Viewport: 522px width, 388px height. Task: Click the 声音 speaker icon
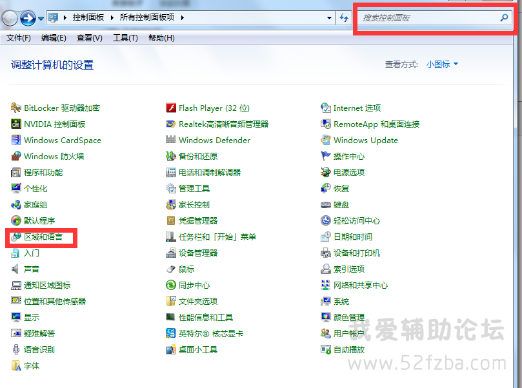pos(15,269)
